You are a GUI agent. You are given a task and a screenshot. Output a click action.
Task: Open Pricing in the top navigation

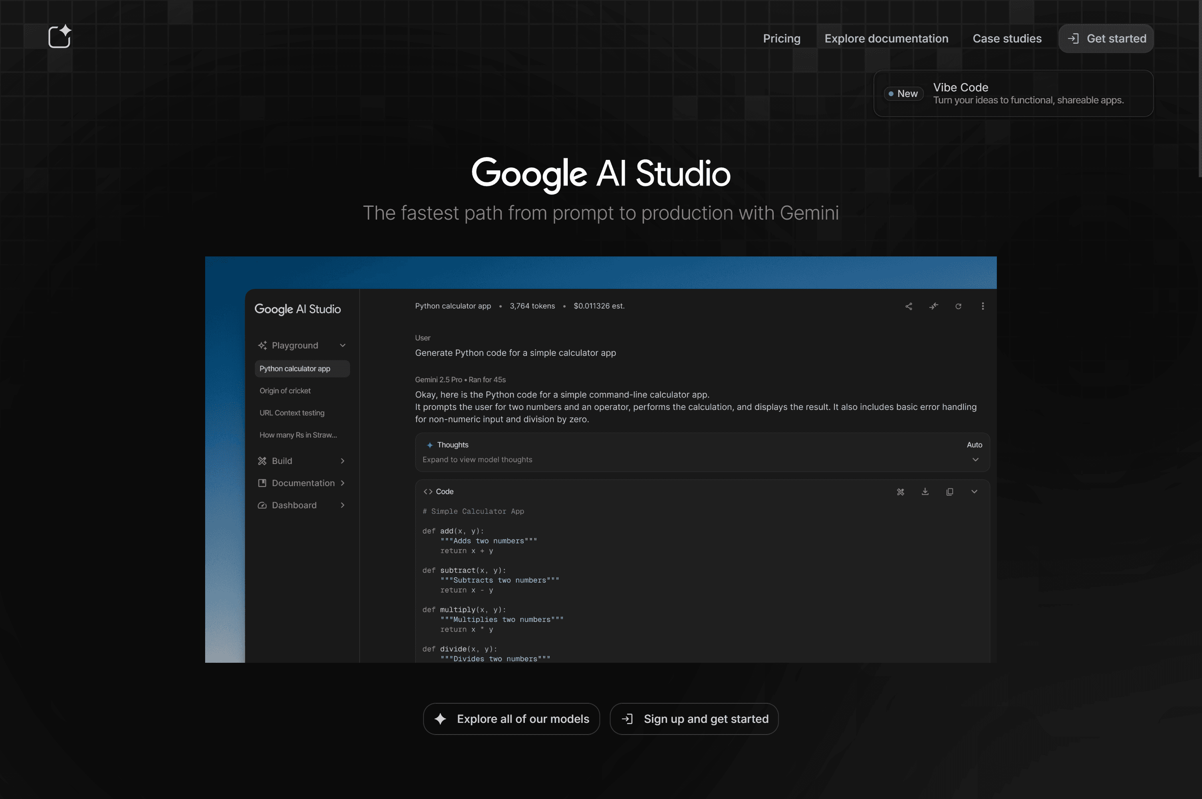pos(781,39)
